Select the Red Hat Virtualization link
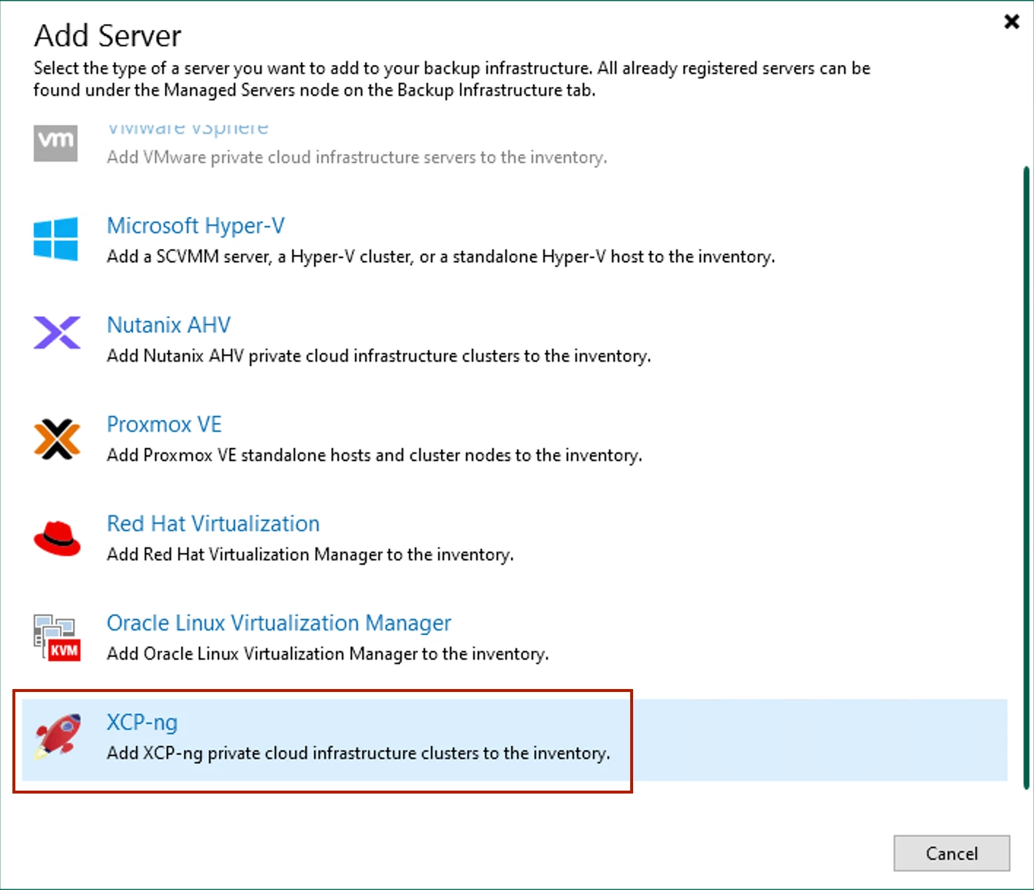The image size is (1034, 890). pyautogui.click(x=213, y=524)
